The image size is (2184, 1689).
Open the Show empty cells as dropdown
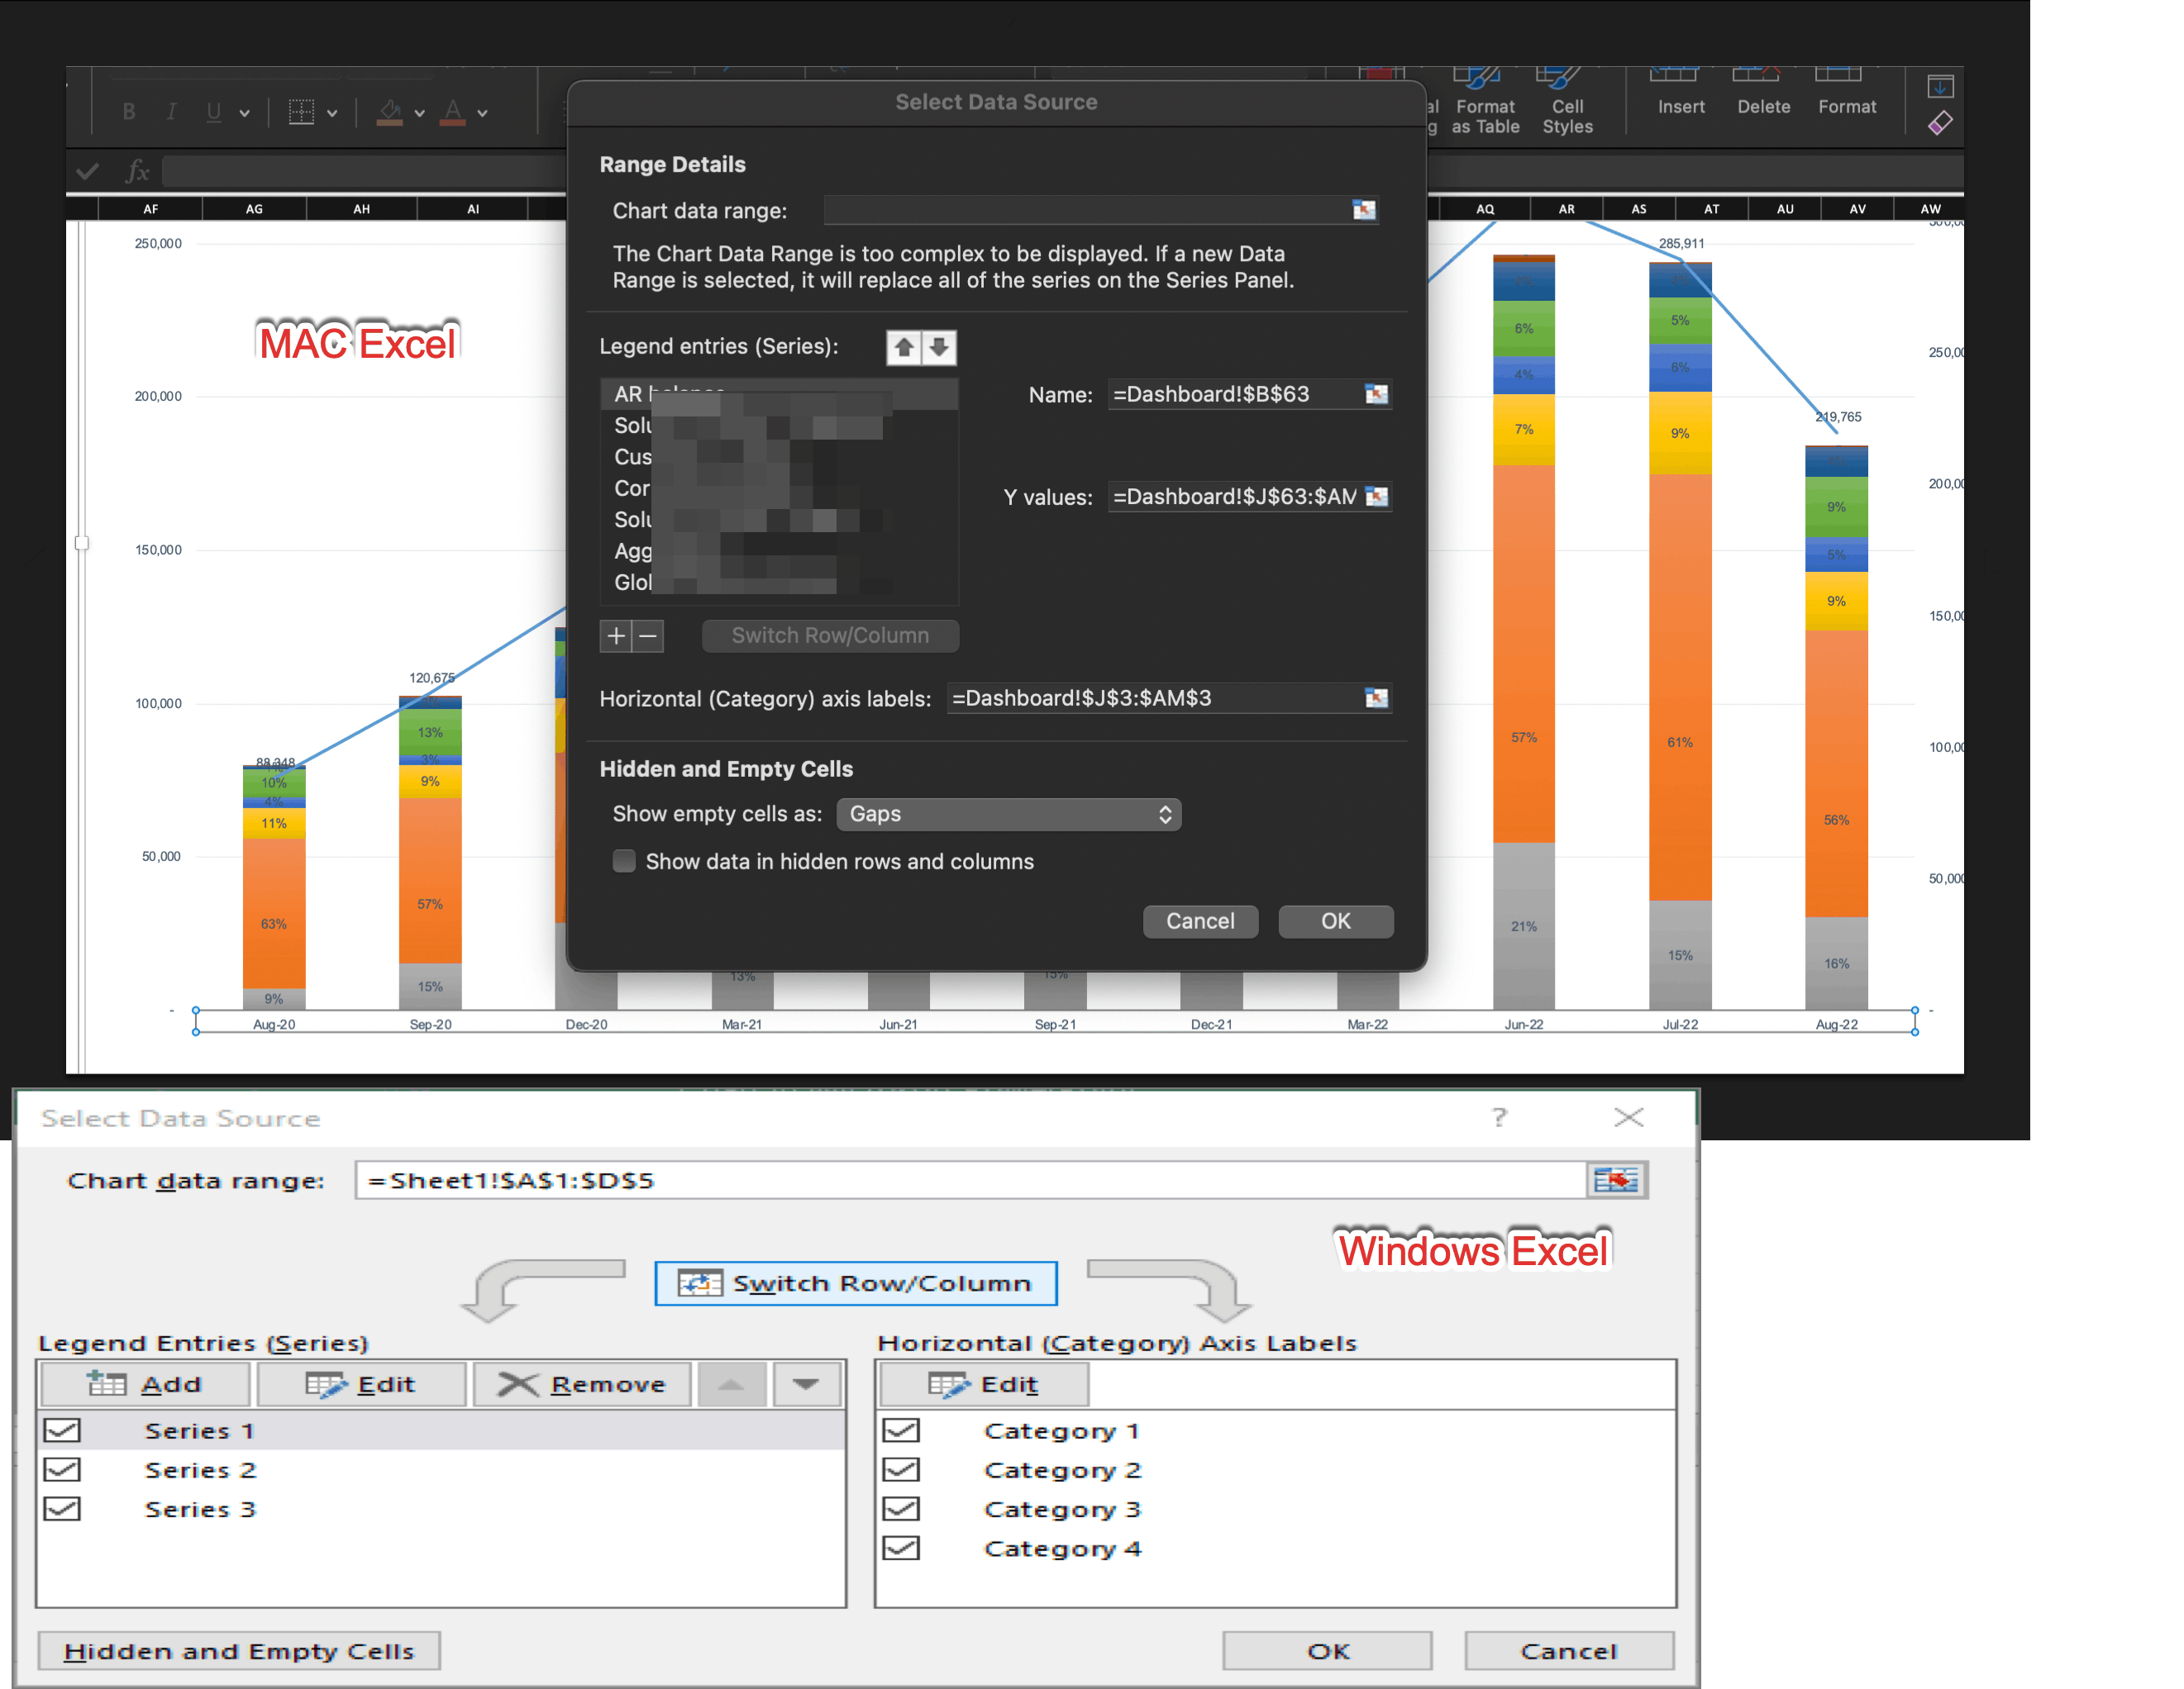point(1008,814)
